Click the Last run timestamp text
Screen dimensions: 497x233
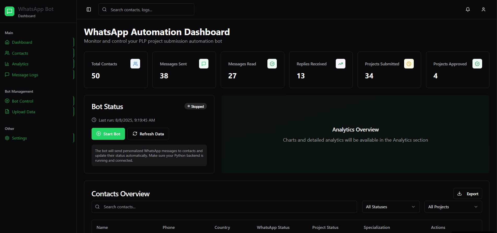coord(127,120)
